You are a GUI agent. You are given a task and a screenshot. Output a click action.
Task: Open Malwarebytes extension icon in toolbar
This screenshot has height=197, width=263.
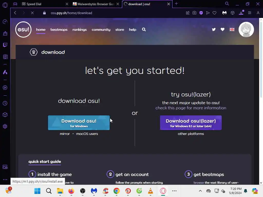[224, 13]
